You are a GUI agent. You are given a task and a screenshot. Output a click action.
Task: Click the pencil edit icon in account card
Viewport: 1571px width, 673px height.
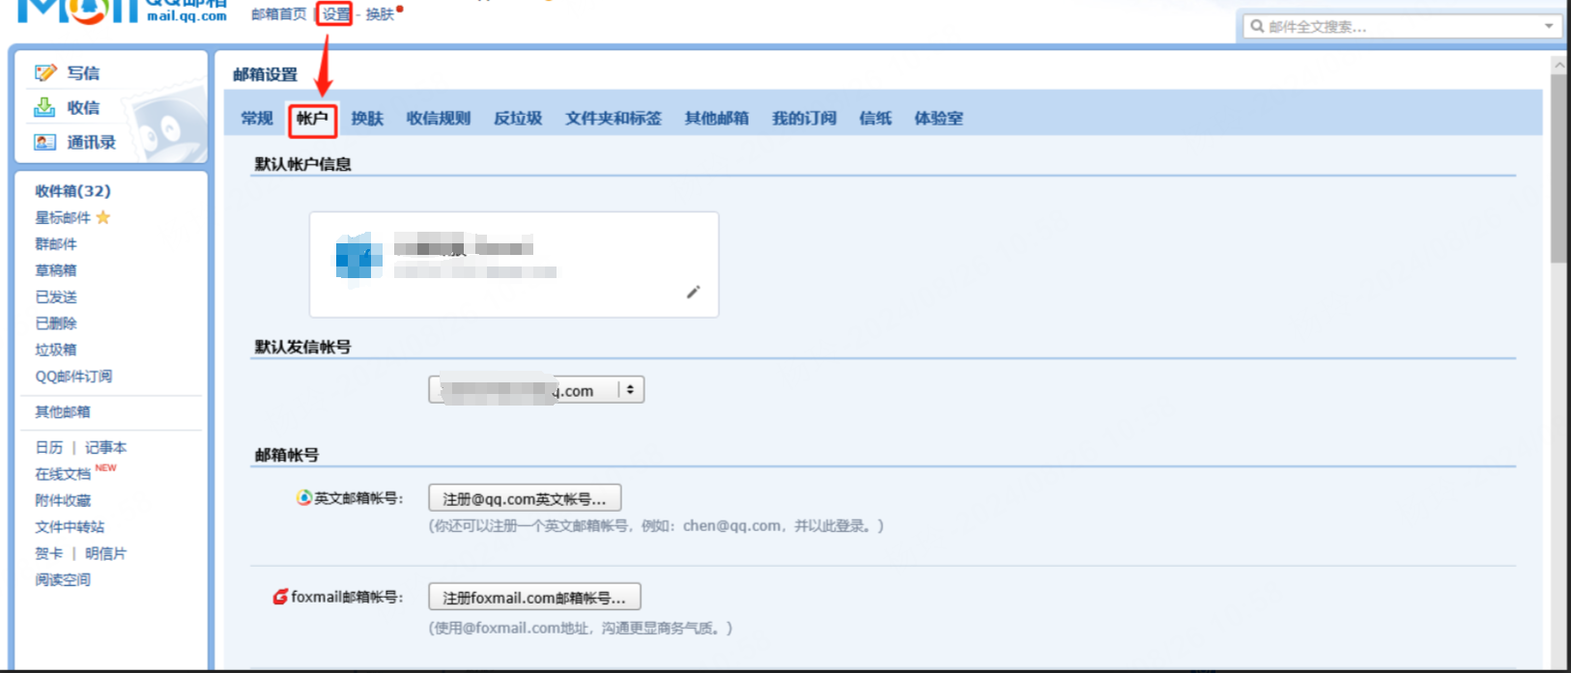coord(693,292)
